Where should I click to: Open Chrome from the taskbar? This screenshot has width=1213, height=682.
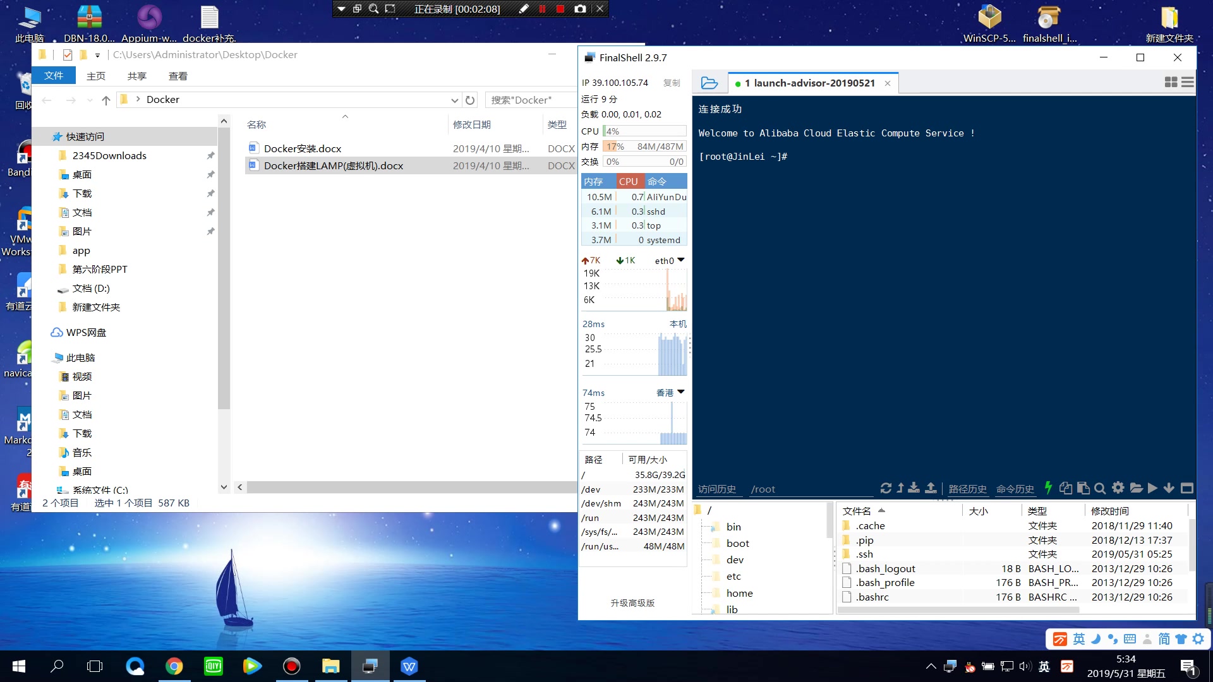174,666
